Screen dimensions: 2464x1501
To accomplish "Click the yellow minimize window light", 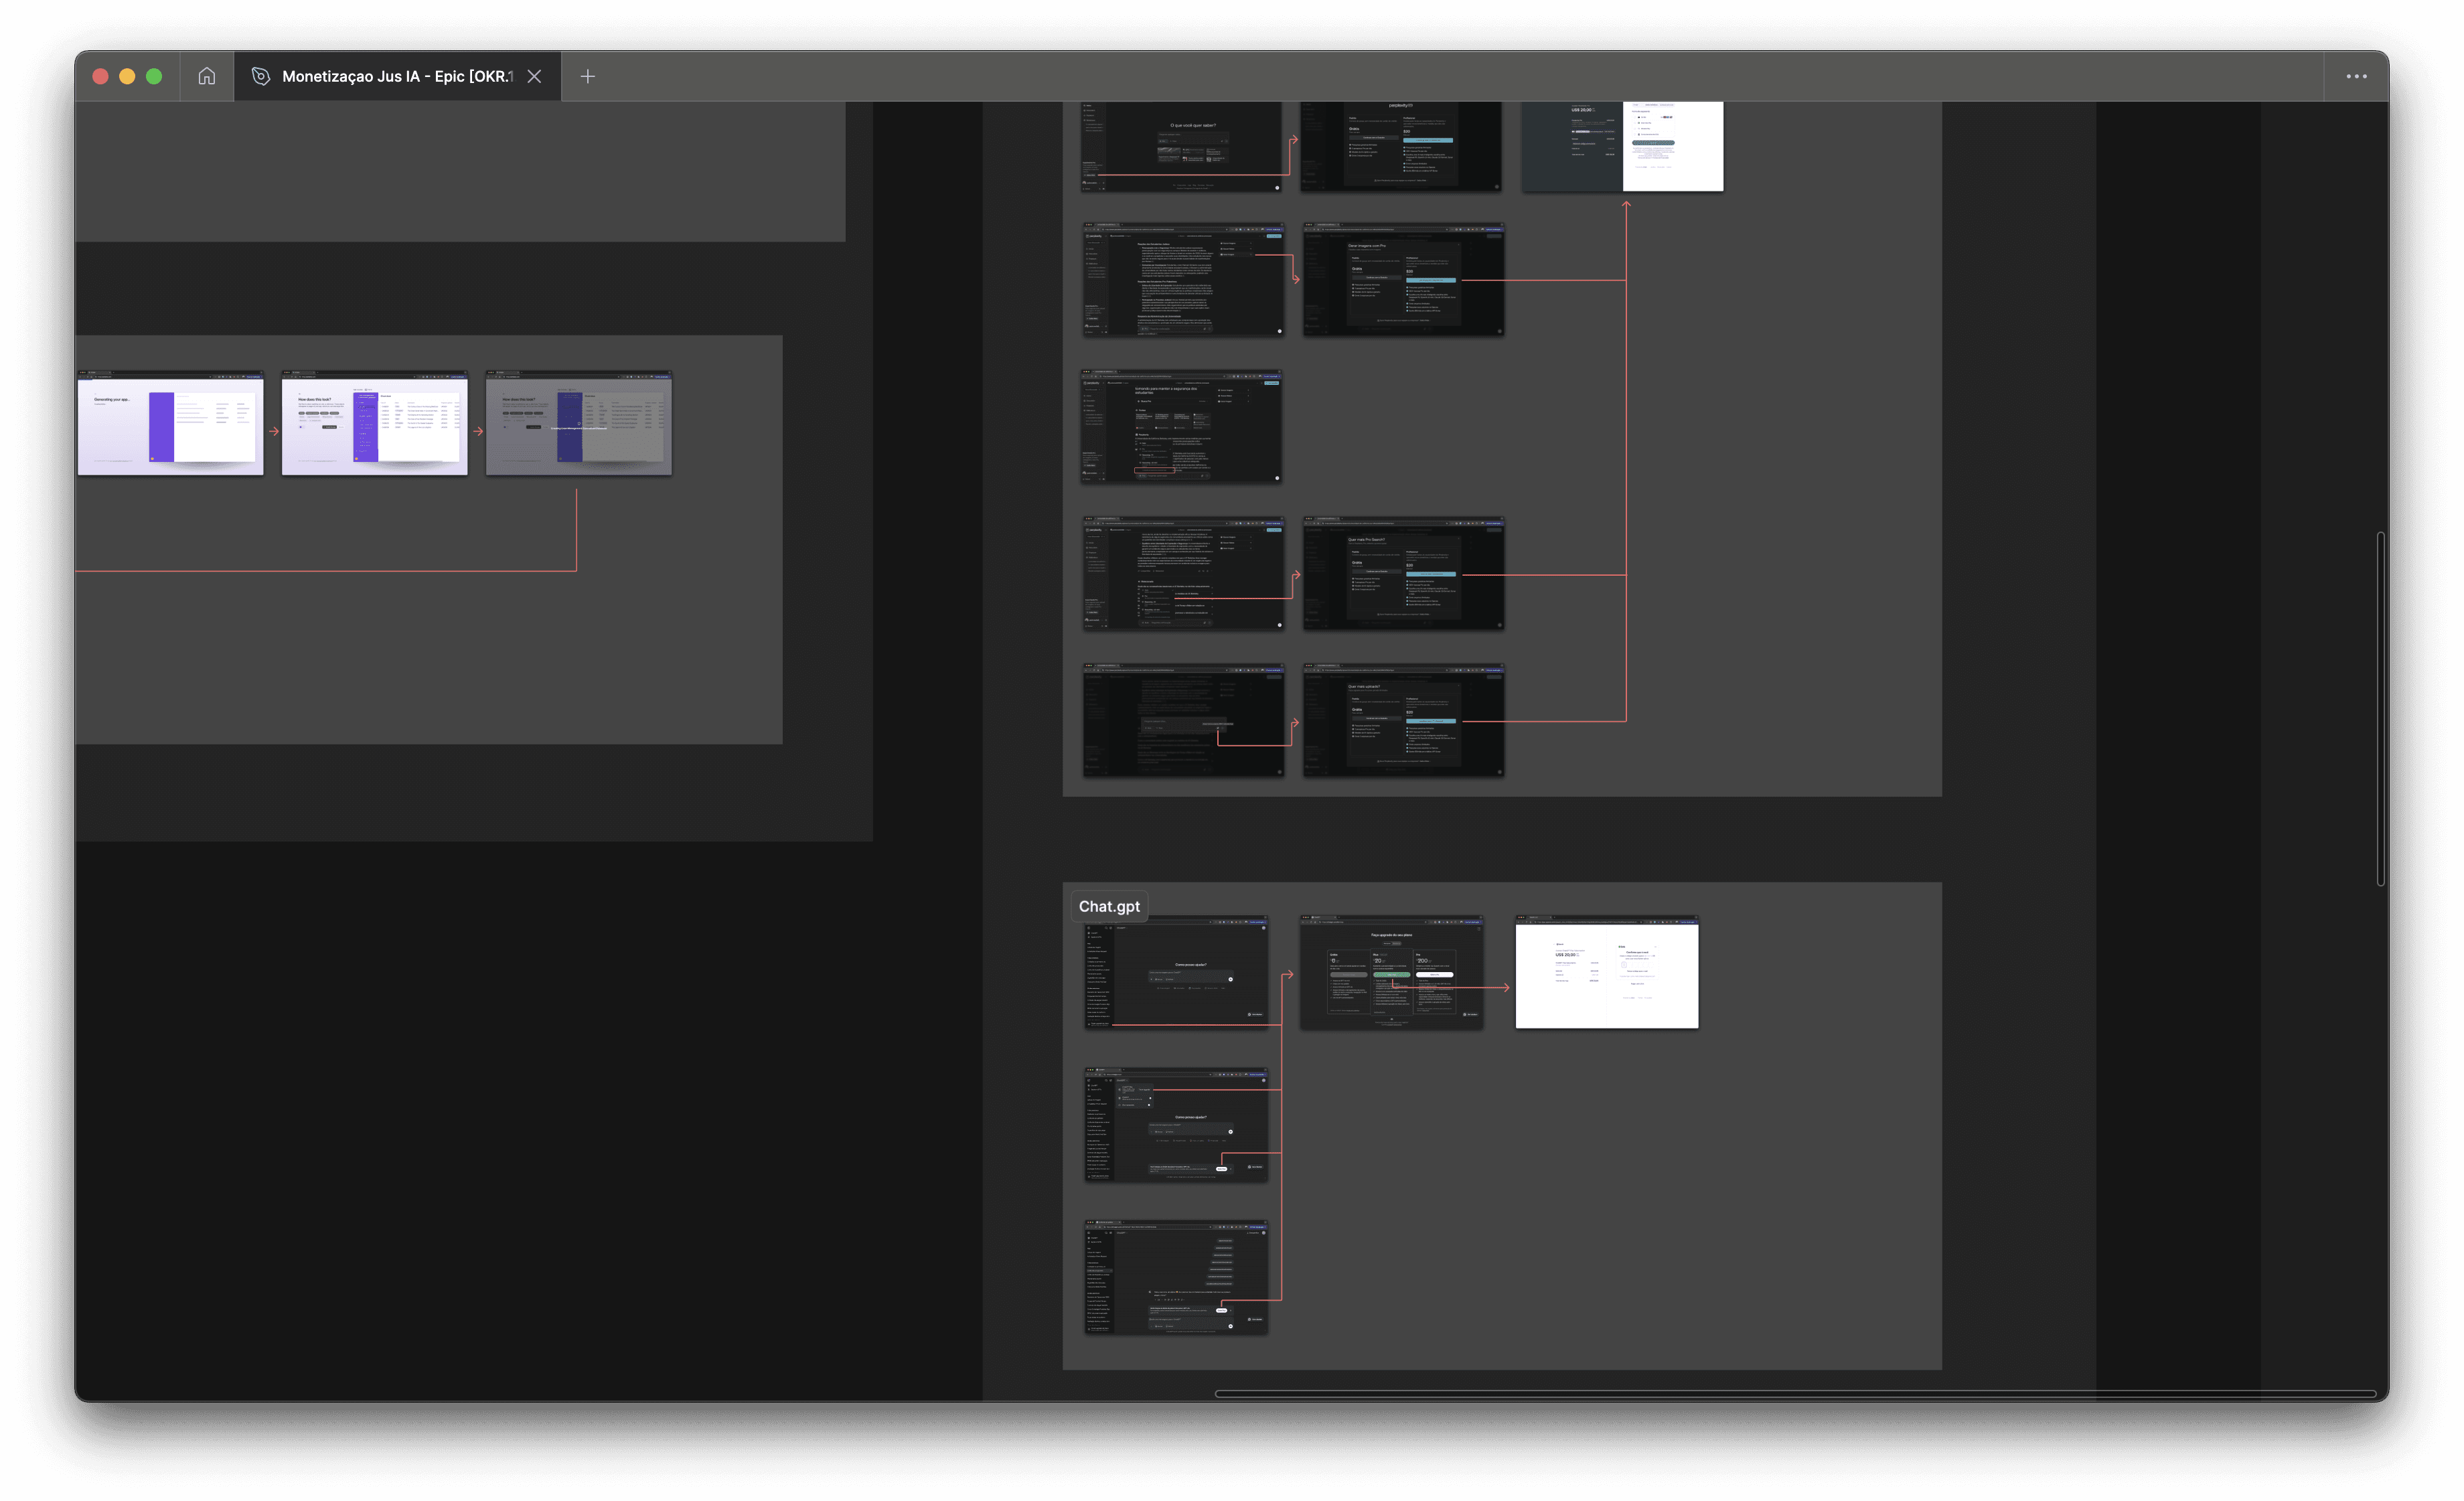I will 127,76.
